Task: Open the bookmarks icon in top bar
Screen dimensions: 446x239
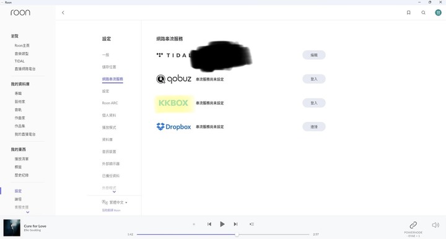Action: [408, 12]
